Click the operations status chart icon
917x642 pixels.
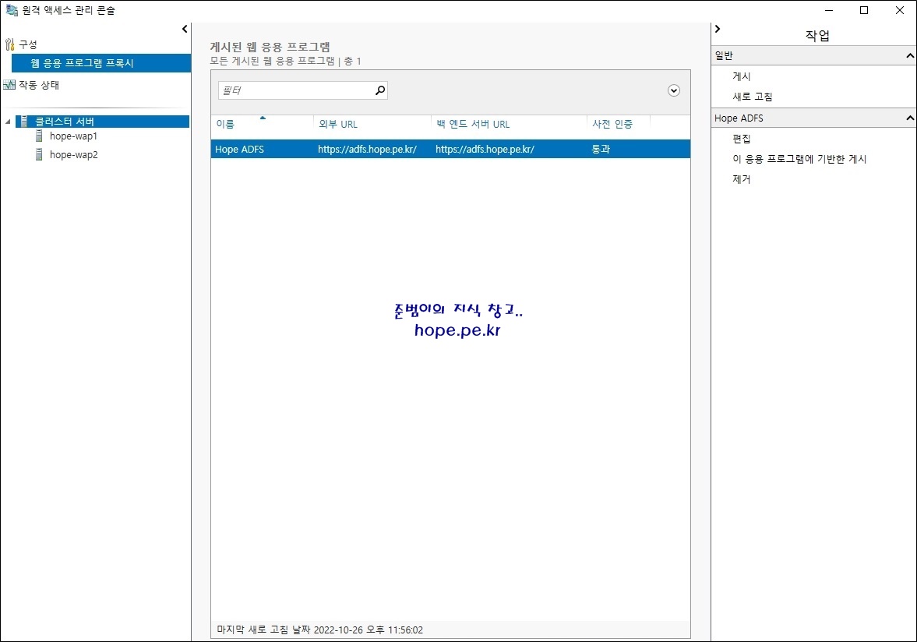(9, 85)
